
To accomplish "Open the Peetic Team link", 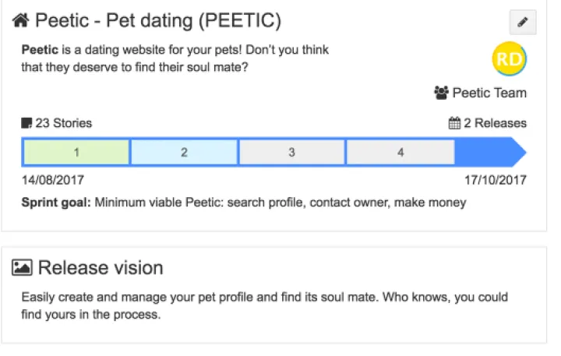I will click(489, 93).
